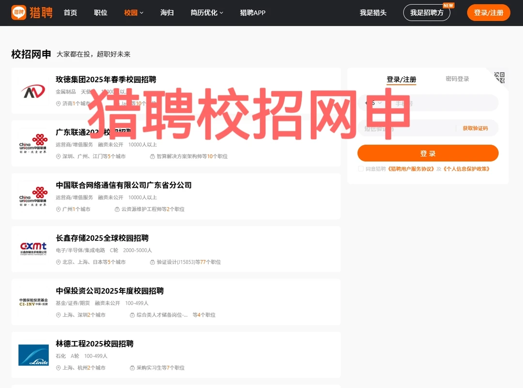
Task: Click location icon beside 广州1个城市
Action: pyautogui.click(x=58, y=209)
